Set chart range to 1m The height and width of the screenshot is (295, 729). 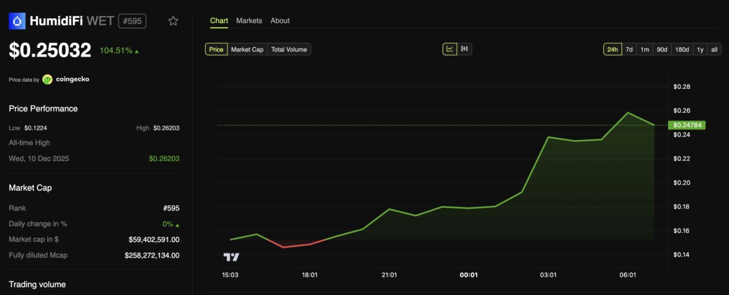(645, 49)
